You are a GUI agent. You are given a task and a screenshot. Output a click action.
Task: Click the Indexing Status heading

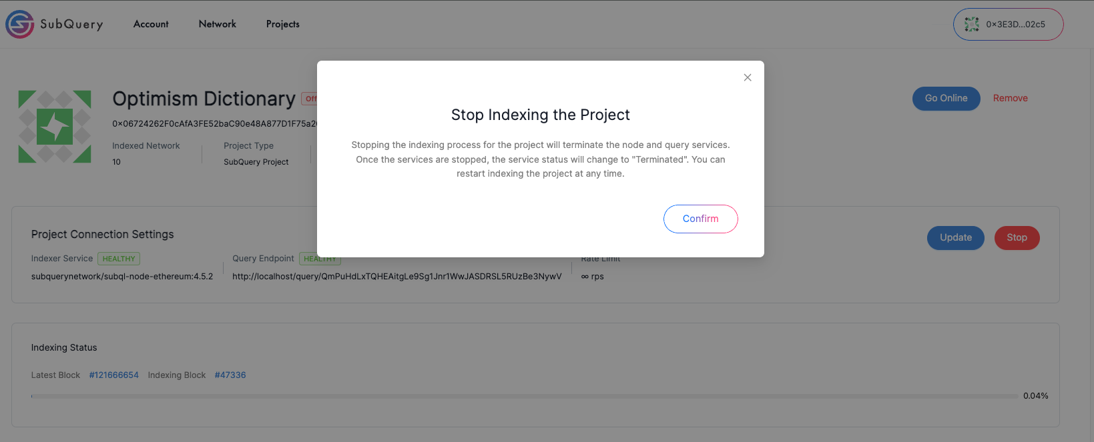(x=64, y=347)
